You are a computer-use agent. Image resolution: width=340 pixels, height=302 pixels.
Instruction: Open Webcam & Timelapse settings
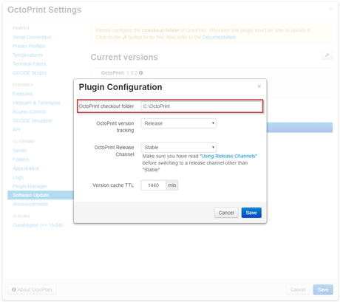pyautogui.click(x=36, y=103)
